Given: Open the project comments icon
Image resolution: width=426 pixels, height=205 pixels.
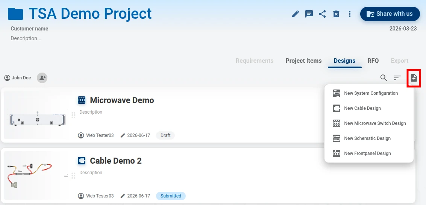Looking at the screenshot, I should click(309, 14).
